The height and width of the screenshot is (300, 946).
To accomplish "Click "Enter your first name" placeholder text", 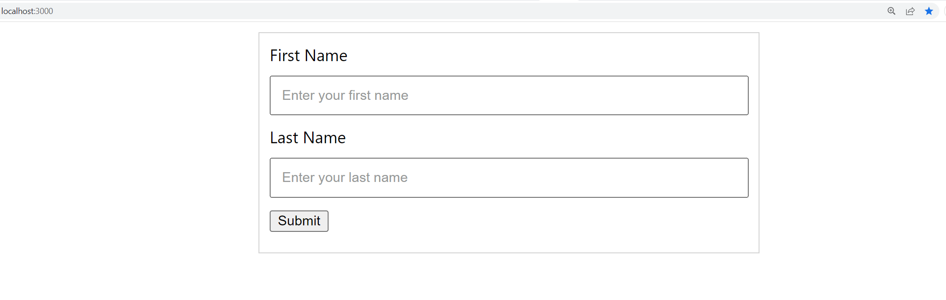I will pyautogui.click(x=345, y=96).
